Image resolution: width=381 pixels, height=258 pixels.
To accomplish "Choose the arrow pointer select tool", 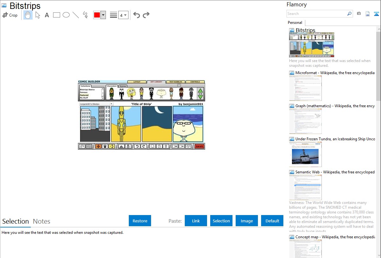I will 38,15.
